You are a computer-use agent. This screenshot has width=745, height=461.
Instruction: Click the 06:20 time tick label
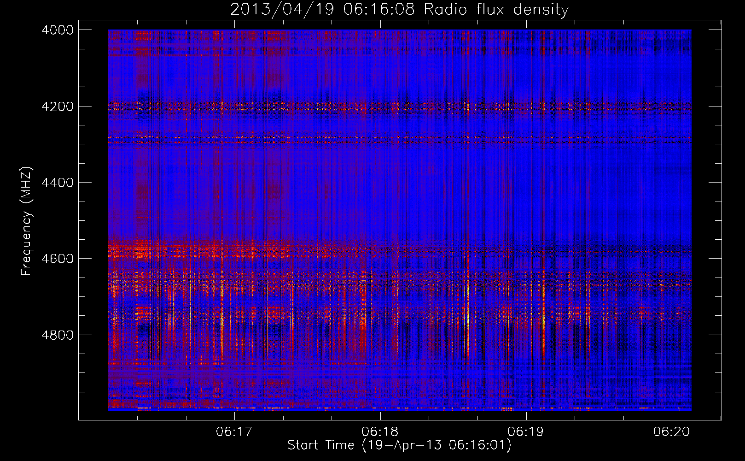[x=671, y=432]
